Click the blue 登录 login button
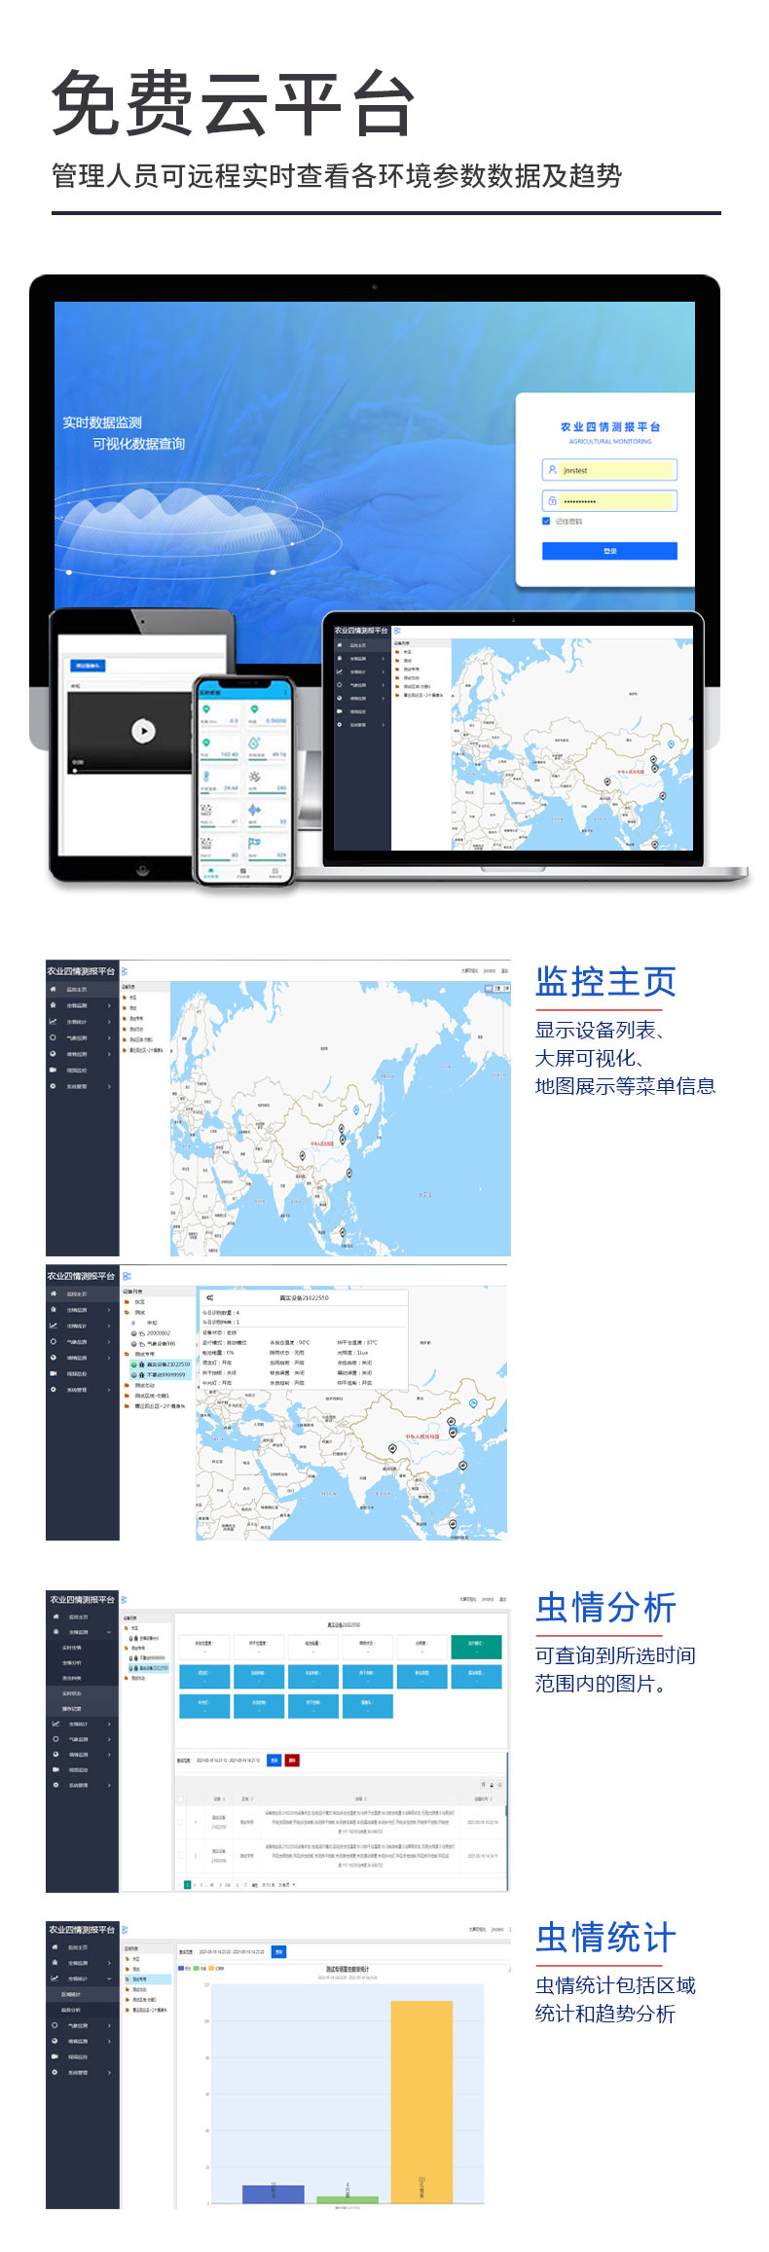769x2252 pixels. (609, 551)
